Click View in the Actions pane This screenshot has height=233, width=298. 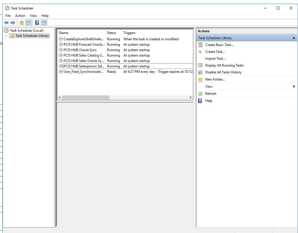point(209,87)
